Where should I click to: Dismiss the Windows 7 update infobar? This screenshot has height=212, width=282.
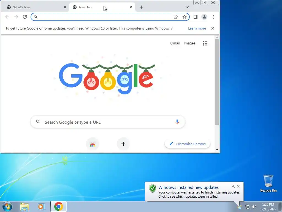pyautogui.click(x=213, y=28)
